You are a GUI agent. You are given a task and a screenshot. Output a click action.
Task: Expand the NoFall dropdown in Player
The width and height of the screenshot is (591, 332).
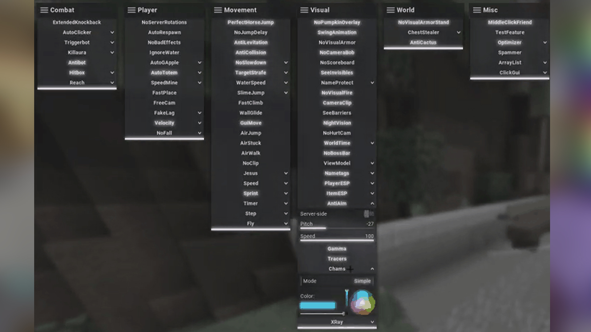coord(199,132)
